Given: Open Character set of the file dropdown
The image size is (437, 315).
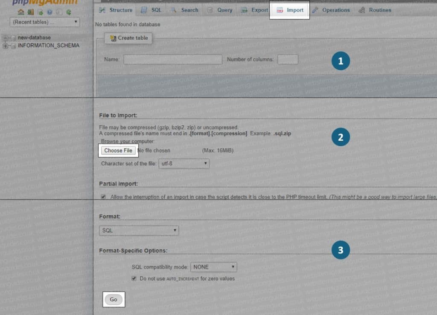Looking at the screenshot, I should coord(184,164).
